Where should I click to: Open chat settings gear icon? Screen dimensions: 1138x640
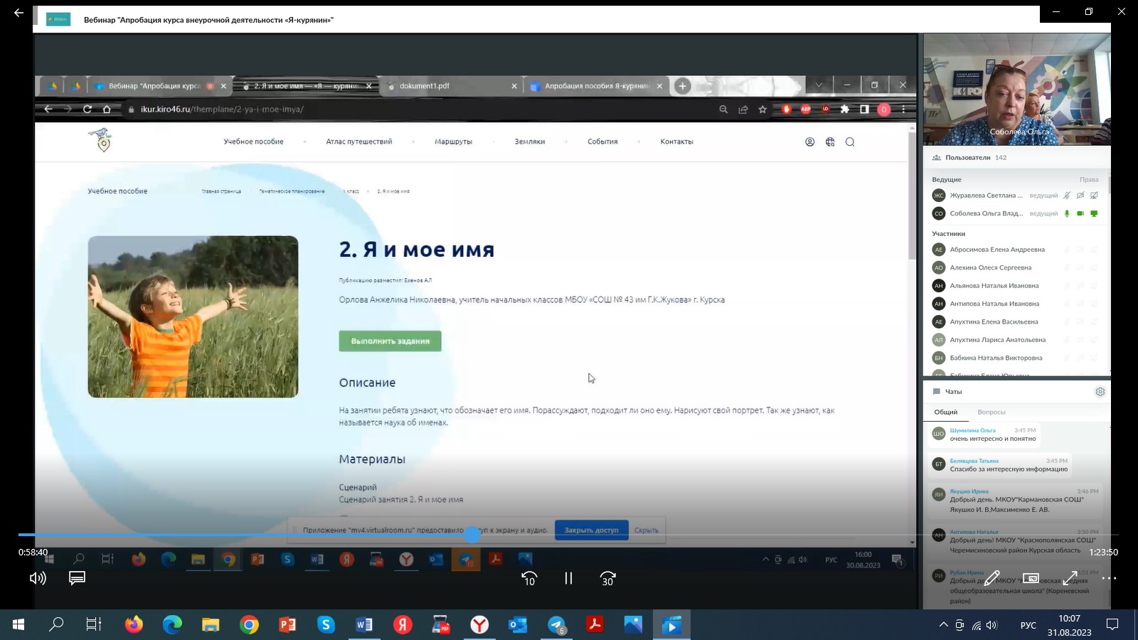pyautogui.click(x=1100, y=392)
